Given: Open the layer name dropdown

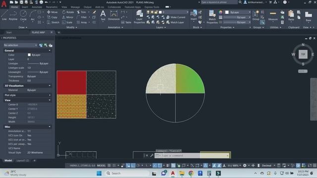Looking at the screenshot, I should click(x=167, y=12).
